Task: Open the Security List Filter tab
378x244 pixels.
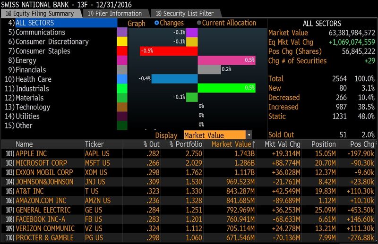Action: tap(186, 14)
